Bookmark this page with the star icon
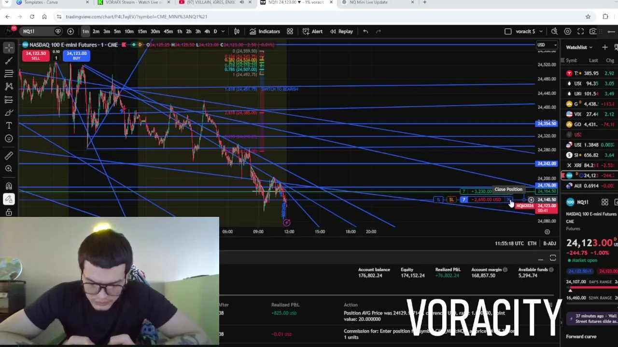Screen dimensions: 618x347 coord(588,16)
